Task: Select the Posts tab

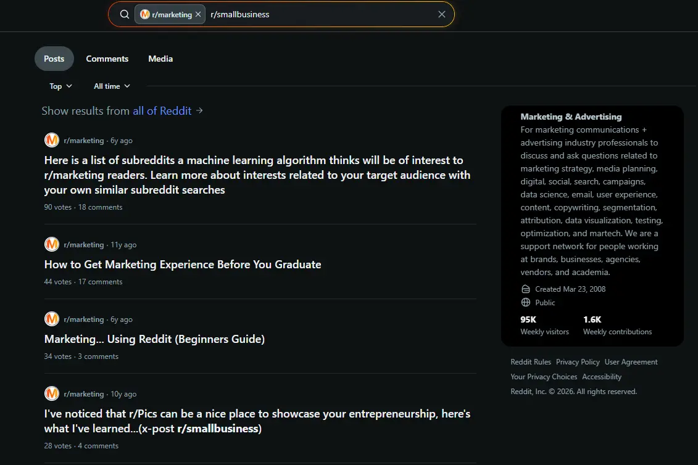Action: pos(54,59)
